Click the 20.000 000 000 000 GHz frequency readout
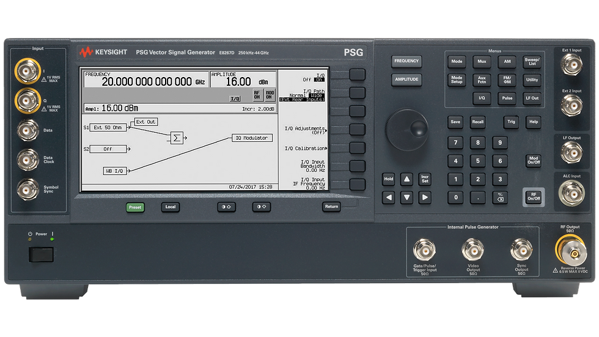This screenshot has height=337, width=599. tap(153, 81)
